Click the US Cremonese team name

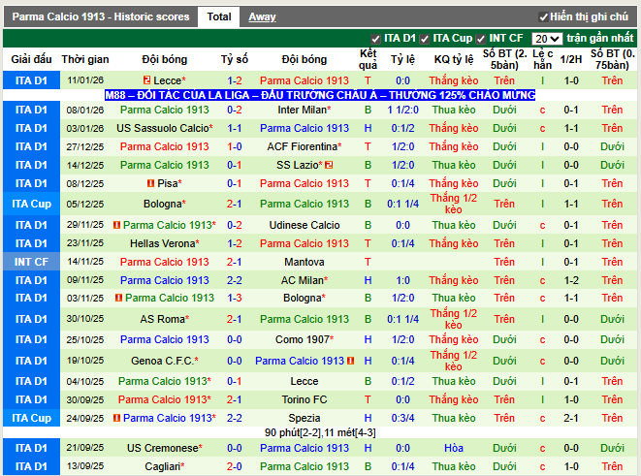[164, 448]
